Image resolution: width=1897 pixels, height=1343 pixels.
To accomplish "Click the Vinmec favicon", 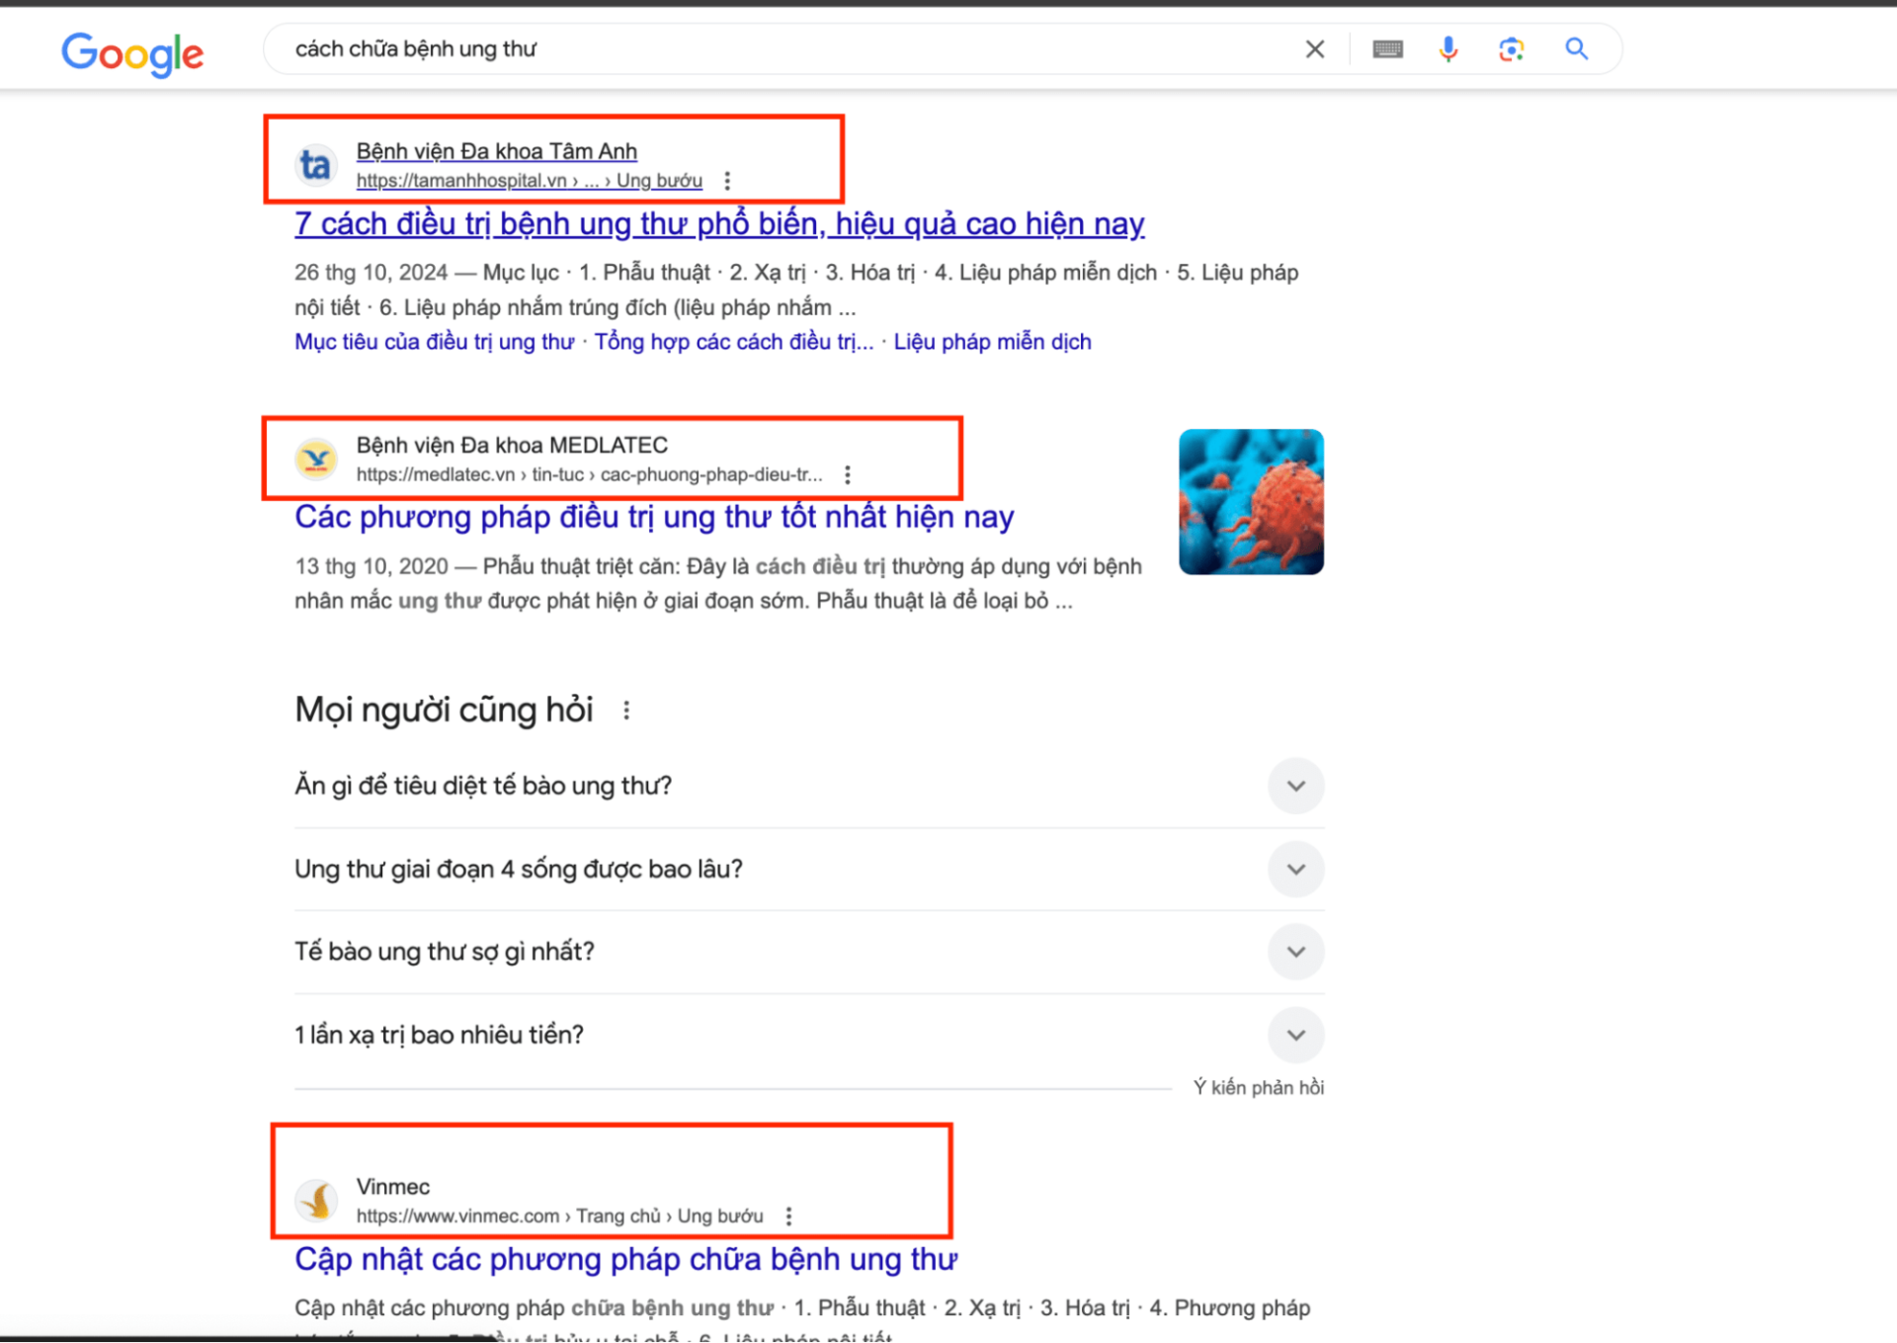I will click(x=316, y=1201).
